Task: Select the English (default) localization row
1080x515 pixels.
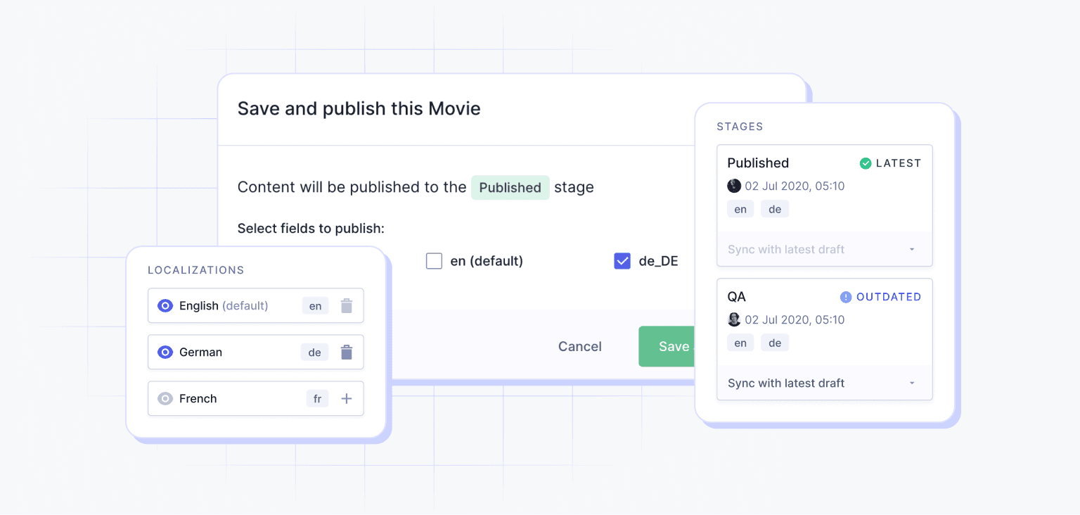Action: tap(256, 306)
